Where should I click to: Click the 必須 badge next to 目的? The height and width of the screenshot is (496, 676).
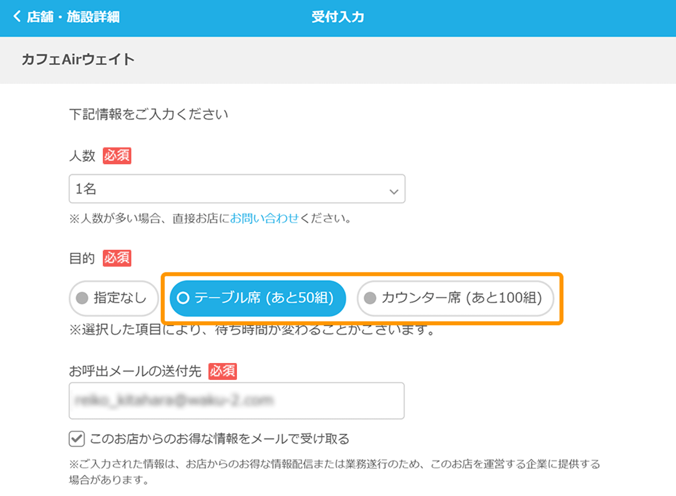coord(117,258)
